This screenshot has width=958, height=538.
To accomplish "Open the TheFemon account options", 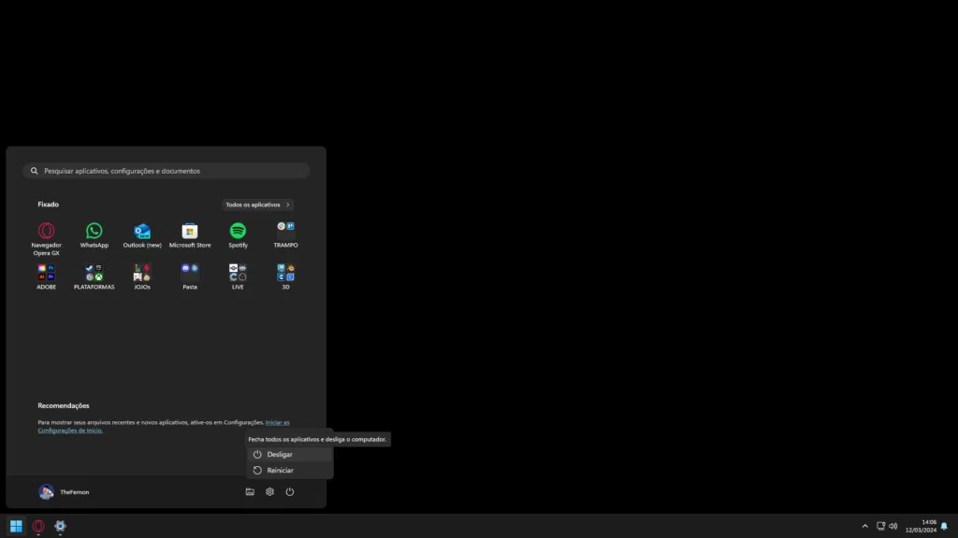I will point(64,491).
